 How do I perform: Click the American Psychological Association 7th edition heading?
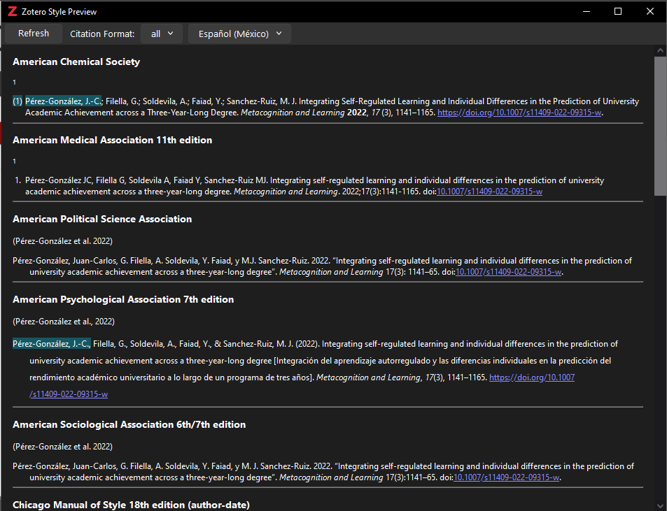[x=123, y=299]
